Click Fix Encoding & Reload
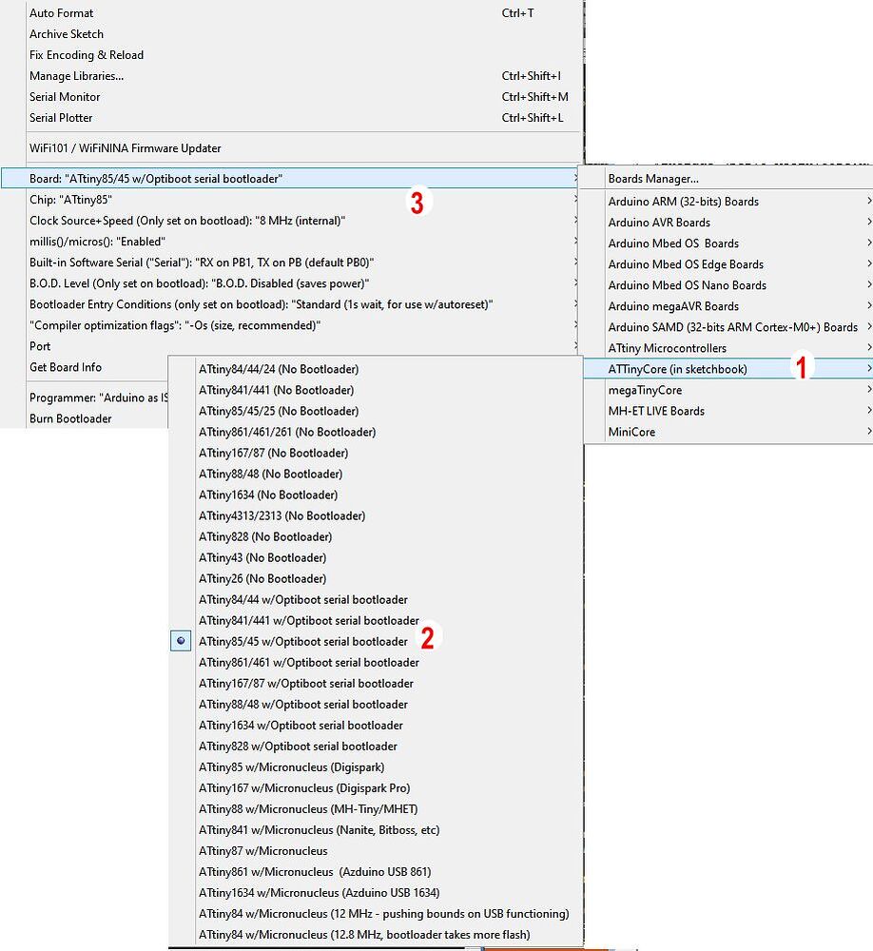Screen dimensions: 873x951 86,54
